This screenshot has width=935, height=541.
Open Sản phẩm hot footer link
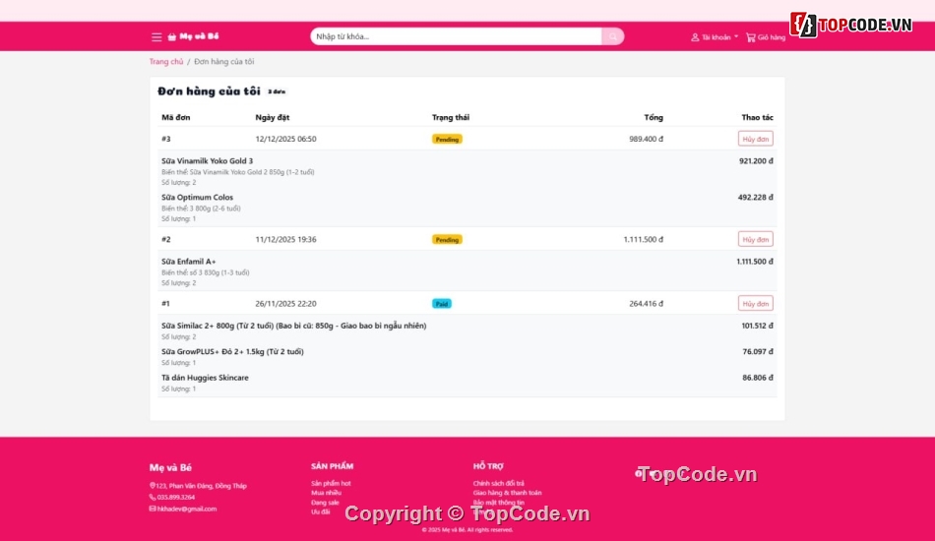331,483
